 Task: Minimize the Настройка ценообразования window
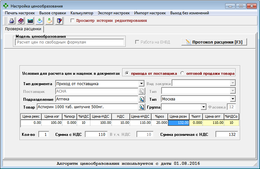coord(230,6)
